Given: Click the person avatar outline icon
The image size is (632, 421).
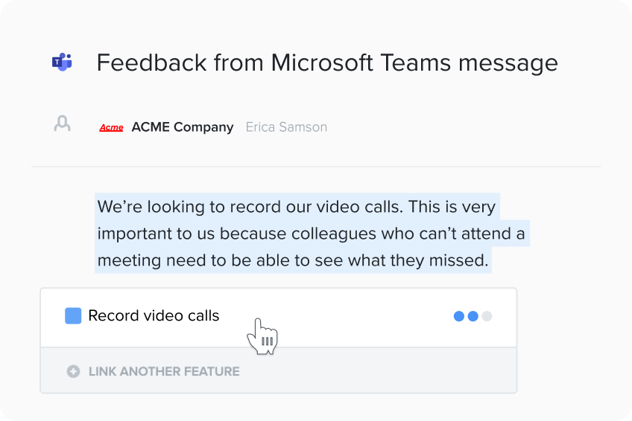Looking at the screenshot, I should 62,124.
